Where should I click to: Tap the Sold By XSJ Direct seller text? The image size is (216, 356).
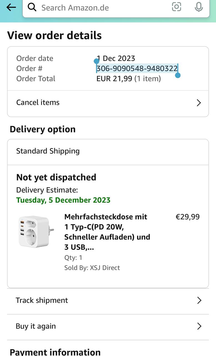pos(92,268)
